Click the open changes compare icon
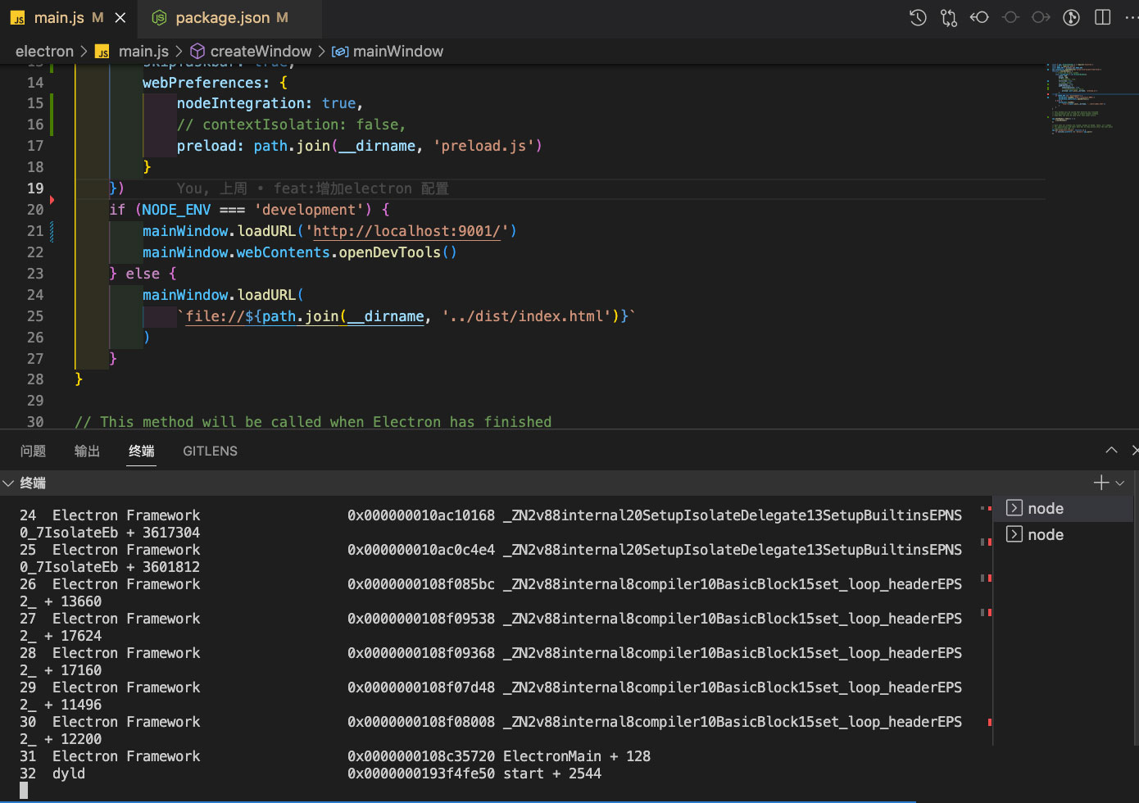Image resolution: width=1139 pixels, height=803 pixels. pos(949,17)
